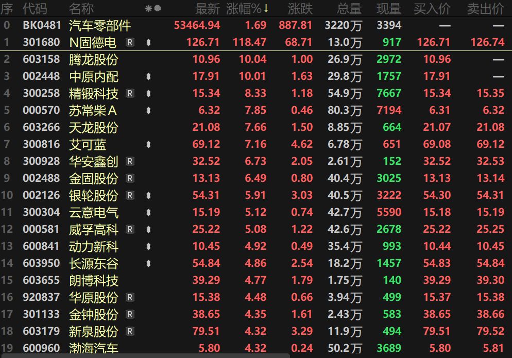The image size is (512, 358).
Task: Sort by the 总量 column header
Action: pyautogui.click(x=349, y=9)
